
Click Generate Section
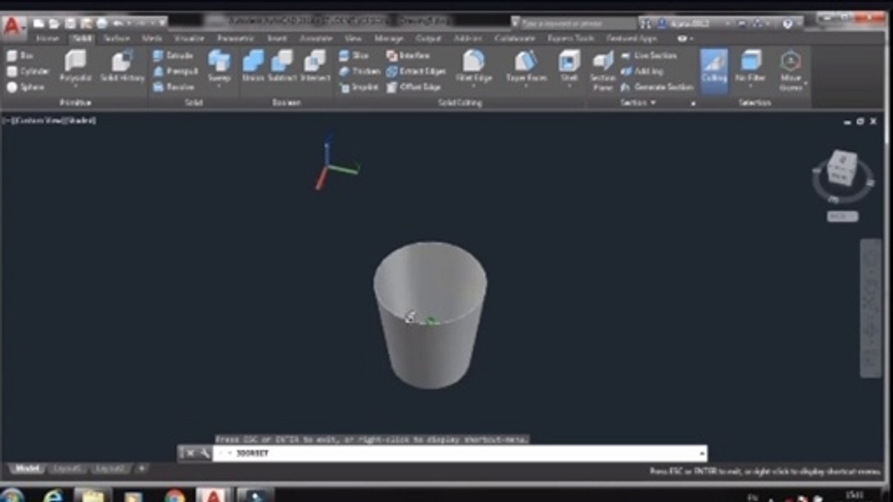[657, 87]
